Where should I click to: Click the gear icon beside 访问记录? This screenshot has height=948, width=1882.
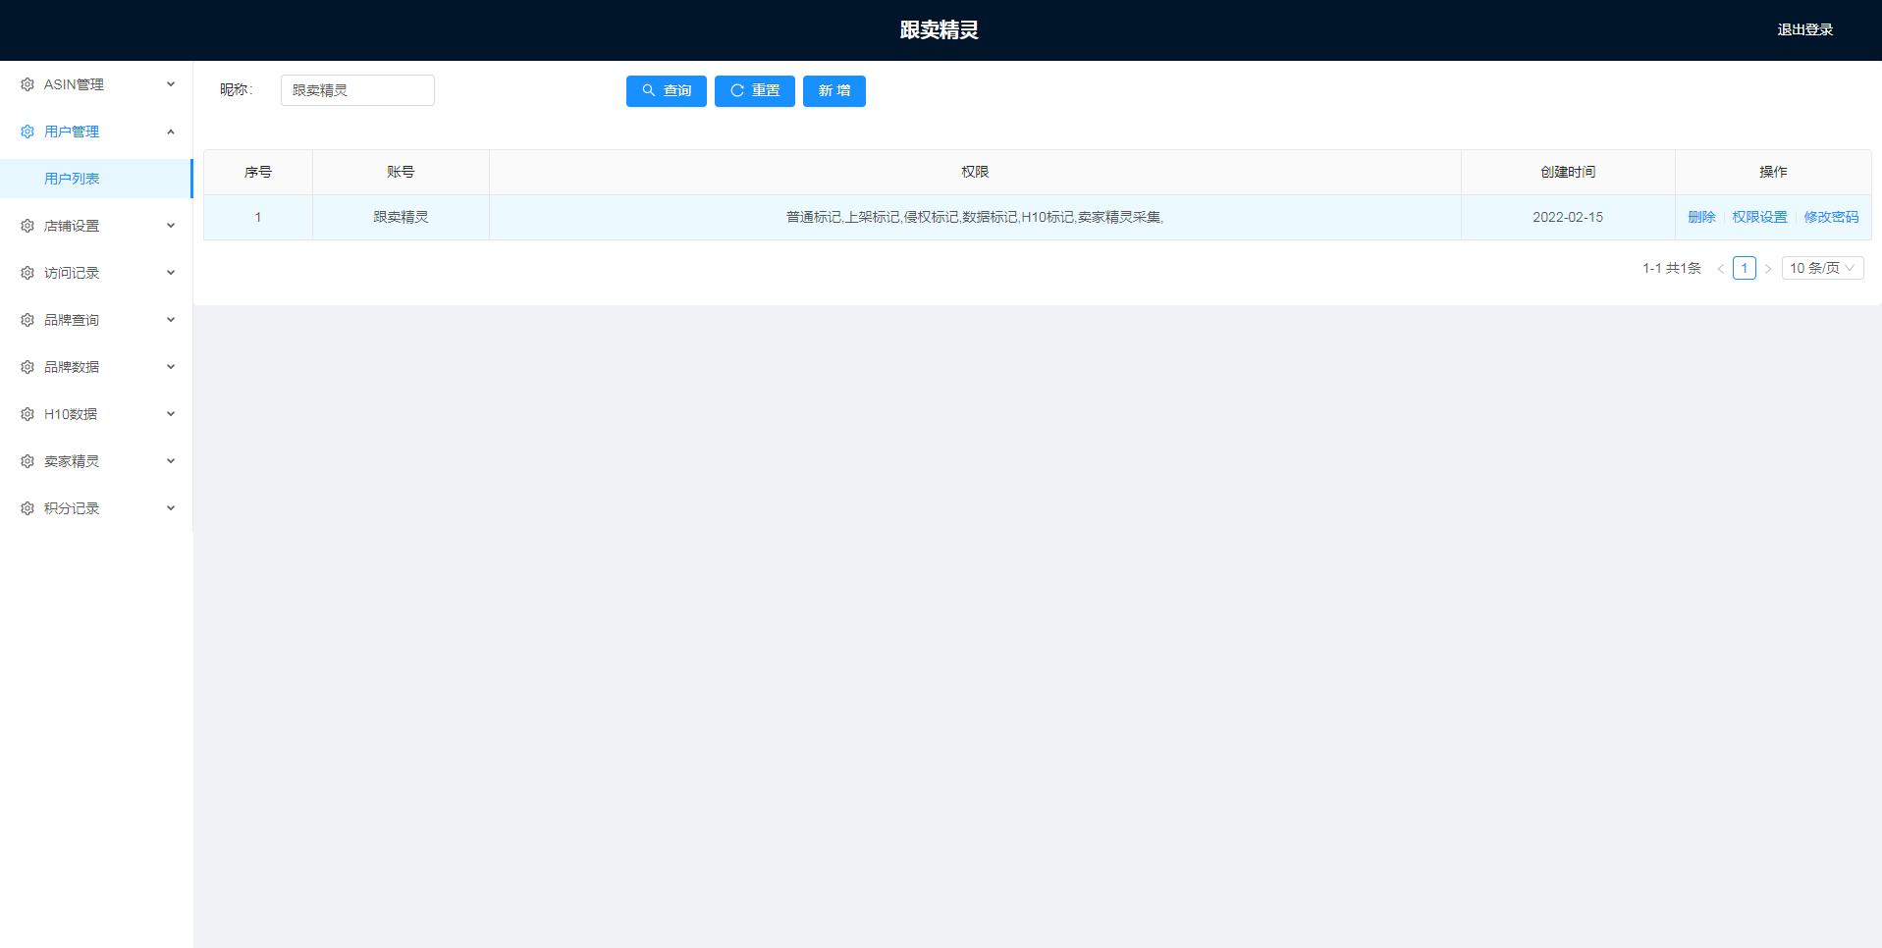pos(27,273)
